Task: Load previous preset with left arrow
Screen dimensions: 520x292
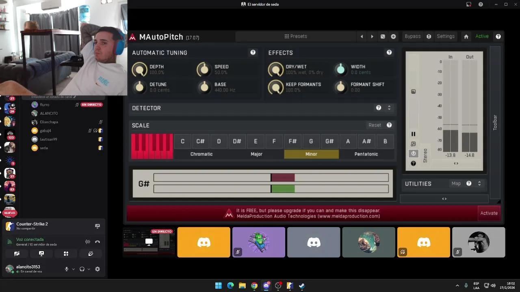Action: click(362, 36)
